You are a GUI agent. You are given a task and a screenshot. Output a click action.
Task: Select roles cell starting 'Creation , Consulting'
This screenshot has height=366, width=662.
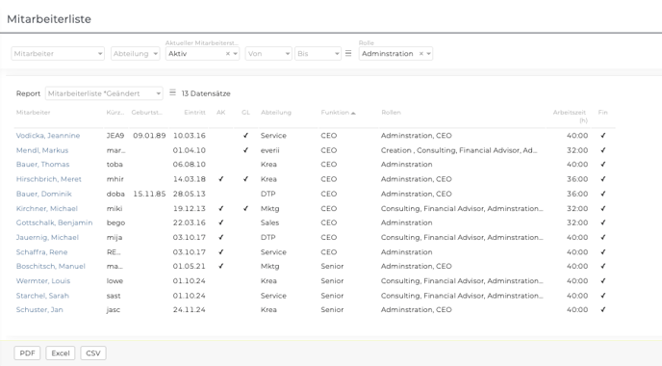pos(459,150)
